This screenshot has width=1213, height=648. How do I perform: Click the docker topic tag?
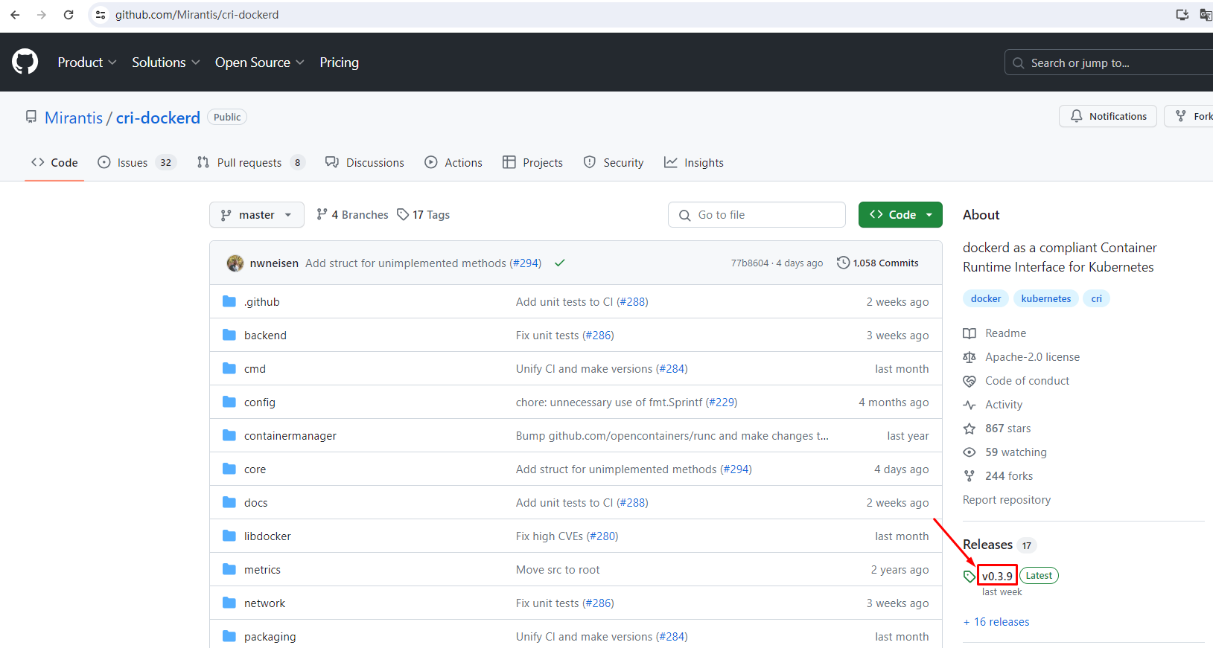pyautogui.click(x=986, y=298)
